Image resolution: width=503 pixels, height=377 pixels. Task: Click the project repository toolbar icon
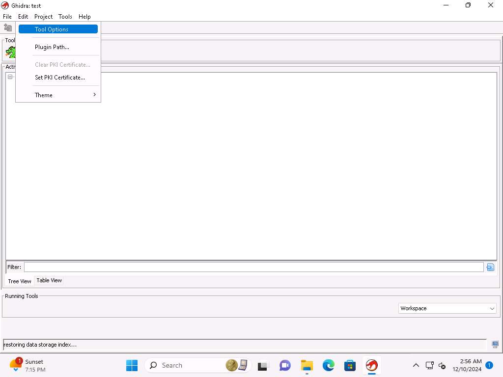(x=8, y=28)
